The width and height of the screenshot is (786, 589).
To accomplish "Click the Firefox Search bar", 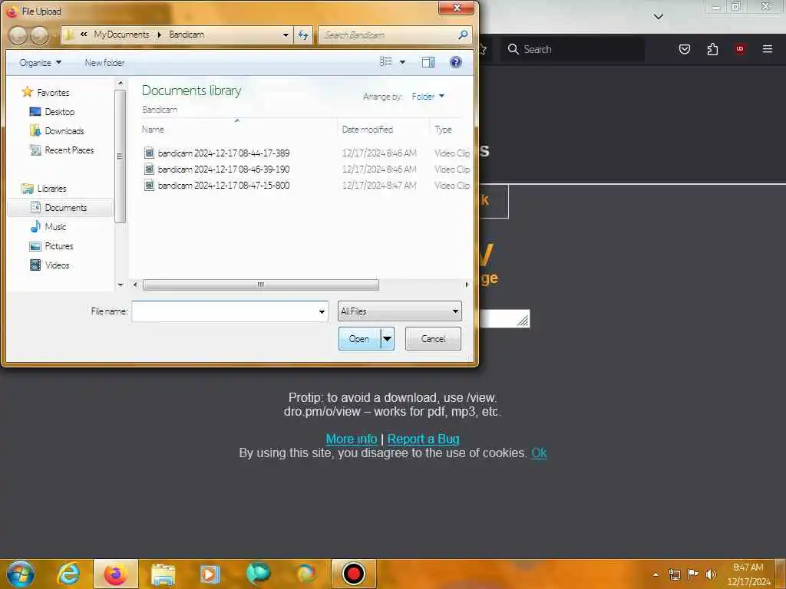I will tap(574, 49).
